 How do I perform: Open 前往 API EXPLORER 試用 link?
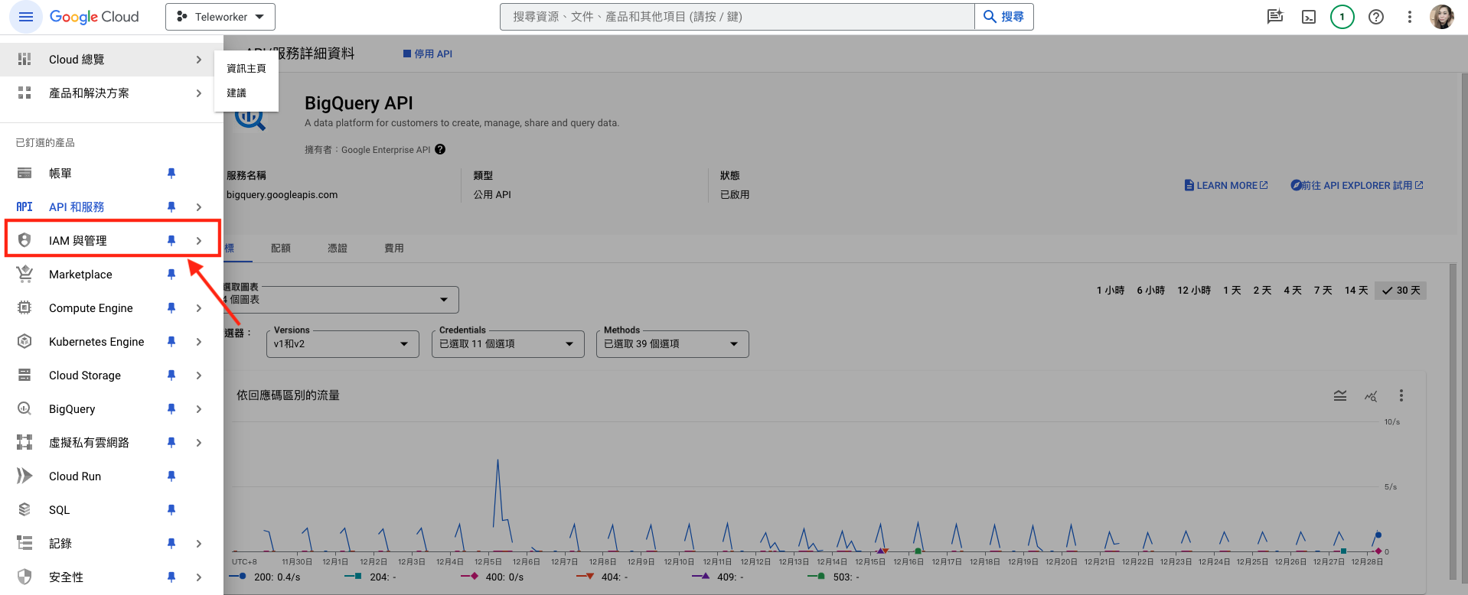pyautogui.click(x=1357, y=185)
